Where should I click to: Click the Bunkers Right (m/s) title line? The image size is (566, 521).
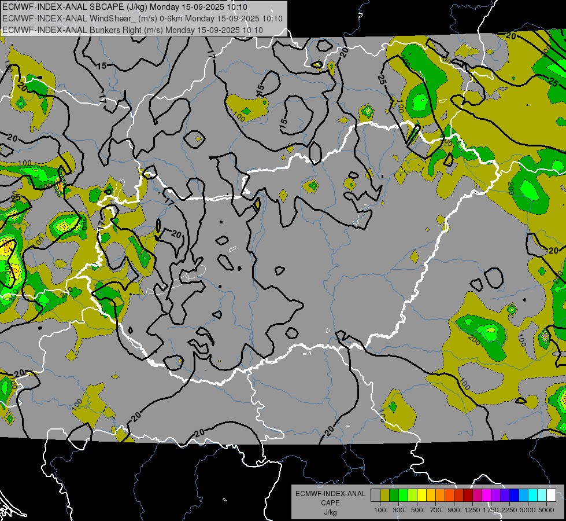tap(132, 30)
